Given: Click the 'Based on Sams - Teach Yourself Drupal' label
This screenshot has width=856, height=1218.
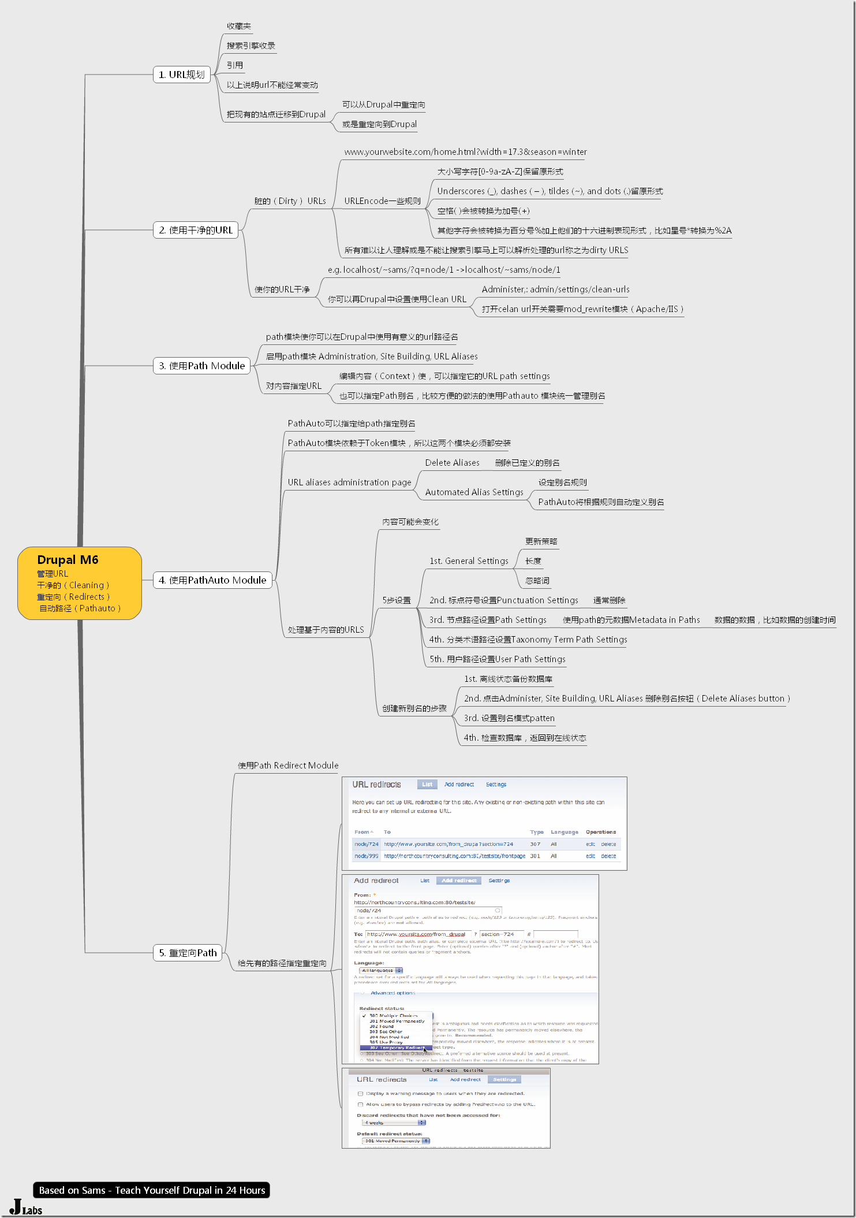Looking at the screenshot, I should [x=152, y=1190].
